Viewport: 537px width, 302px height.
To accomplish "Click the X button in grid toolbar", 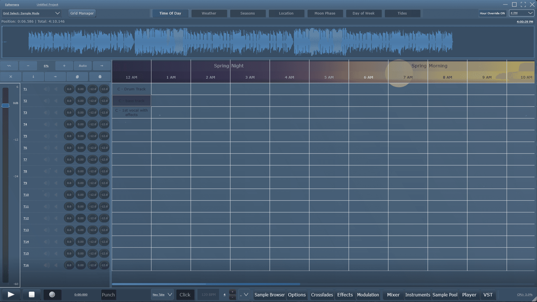I will point(11,77).
